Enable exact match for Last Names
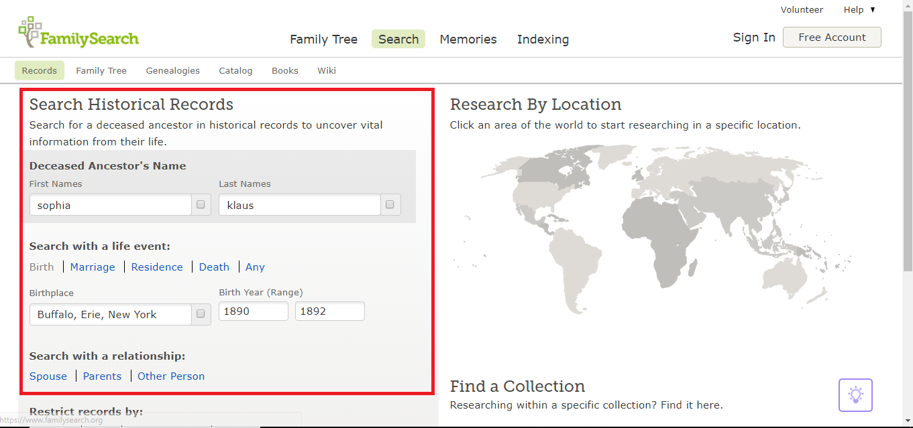The image size is (913, 428). (x=390, y=204)
